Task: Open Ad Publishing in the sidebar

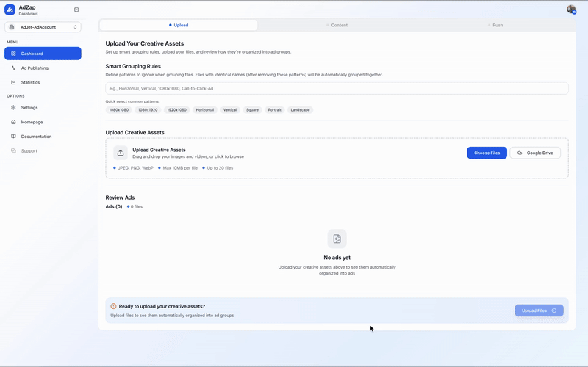Action: (x=43, y=68)
